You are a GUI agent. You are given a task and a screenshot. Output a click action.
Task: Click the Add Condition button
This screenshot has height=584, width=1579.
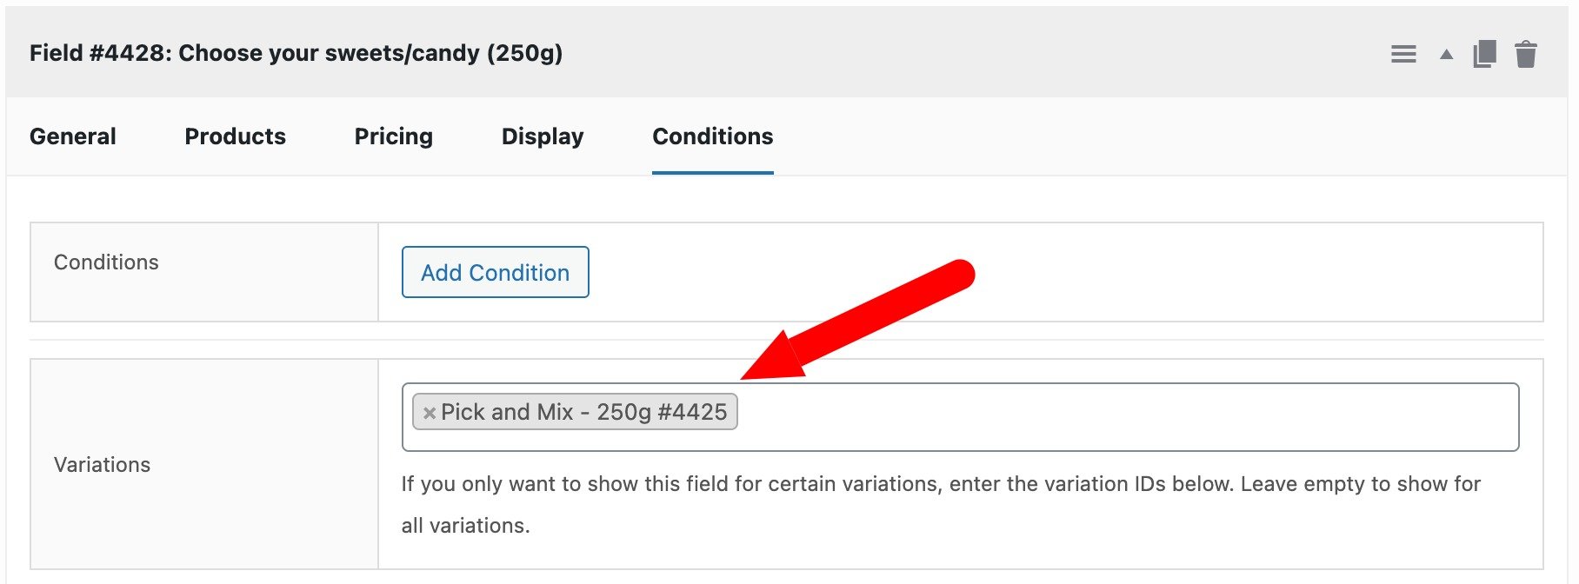pyautogui.click(x=494, y=272)
